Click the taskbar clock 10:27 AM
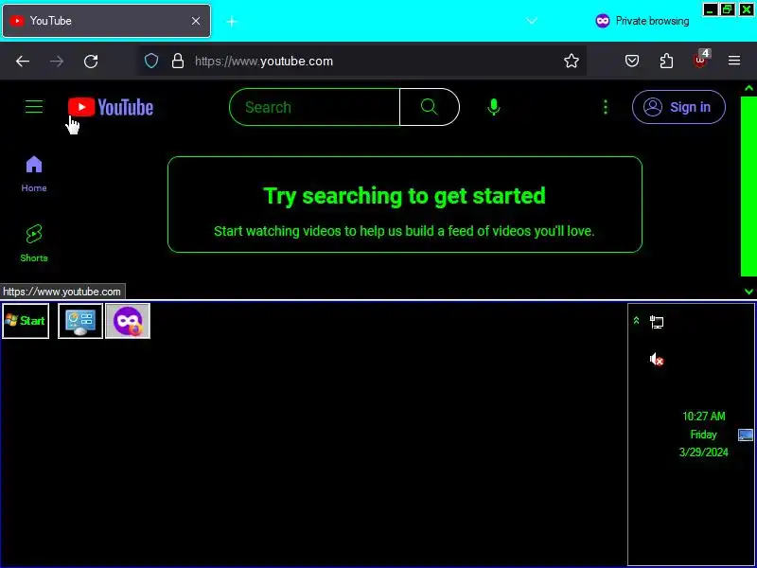Image resolution: width=757 pixels, height=568 pixels. [703, 416]
